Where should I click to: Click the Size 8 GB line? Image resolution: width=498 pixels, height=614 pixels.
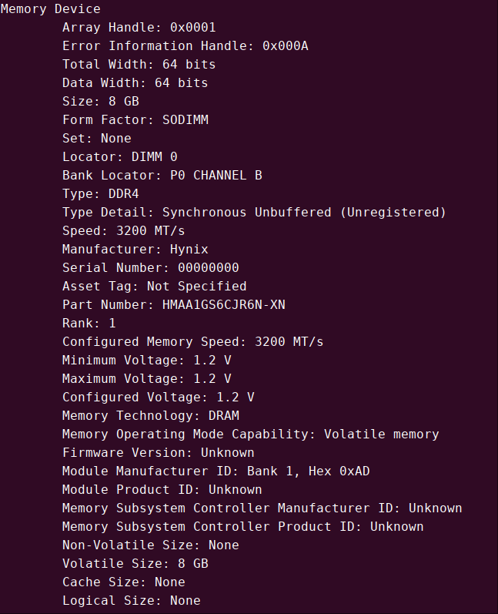coord(101,102)
